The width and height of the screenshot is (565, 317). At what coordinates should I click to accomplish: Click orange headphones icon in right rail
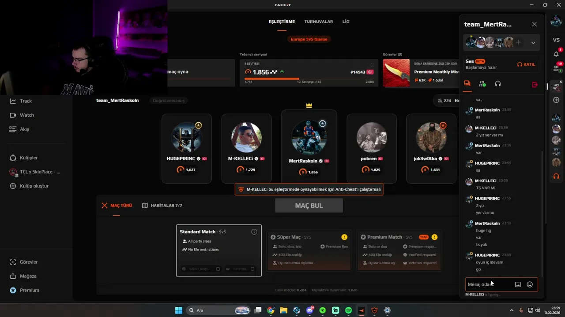(x=556, y=176)
